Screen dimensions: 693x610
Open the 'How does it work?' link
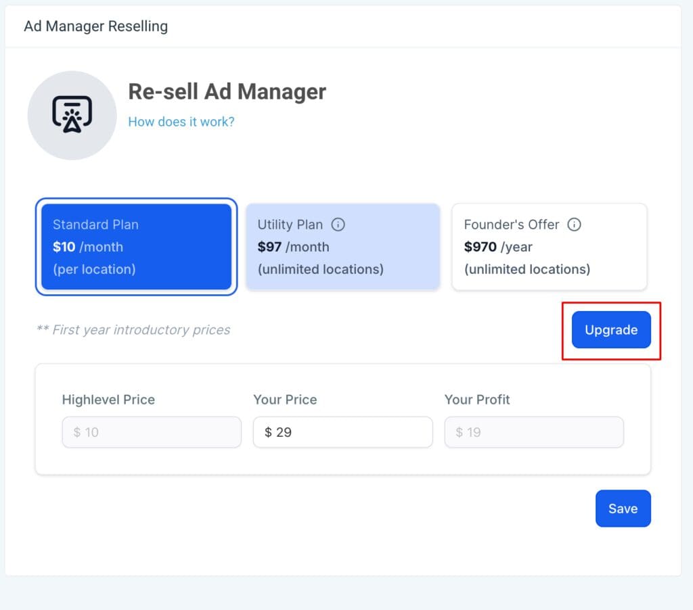pos(181,122)
